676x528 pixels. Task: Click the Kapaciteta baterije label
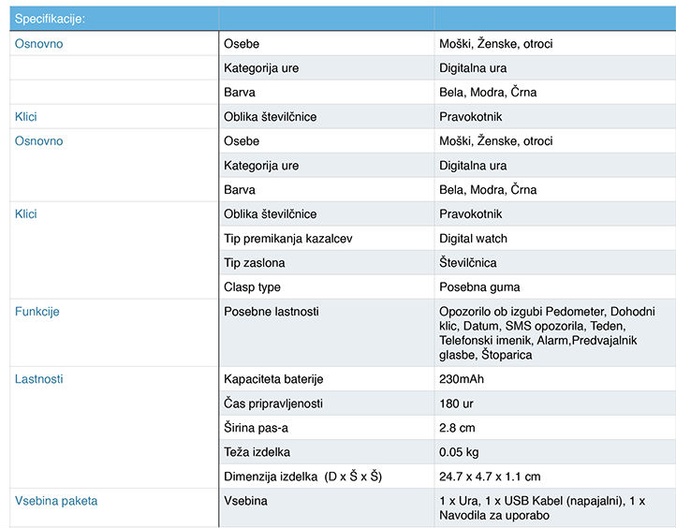[x=275, y=379]
